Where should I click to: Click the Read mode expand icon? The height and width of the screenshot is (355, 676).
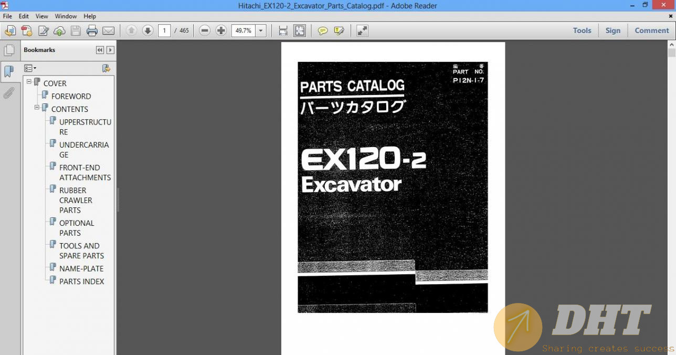pos(362,31)
